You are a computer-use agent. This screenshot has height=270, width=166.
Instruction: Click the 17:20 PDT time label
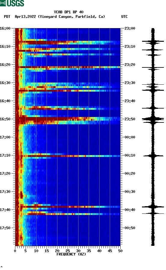click(5, 174)
